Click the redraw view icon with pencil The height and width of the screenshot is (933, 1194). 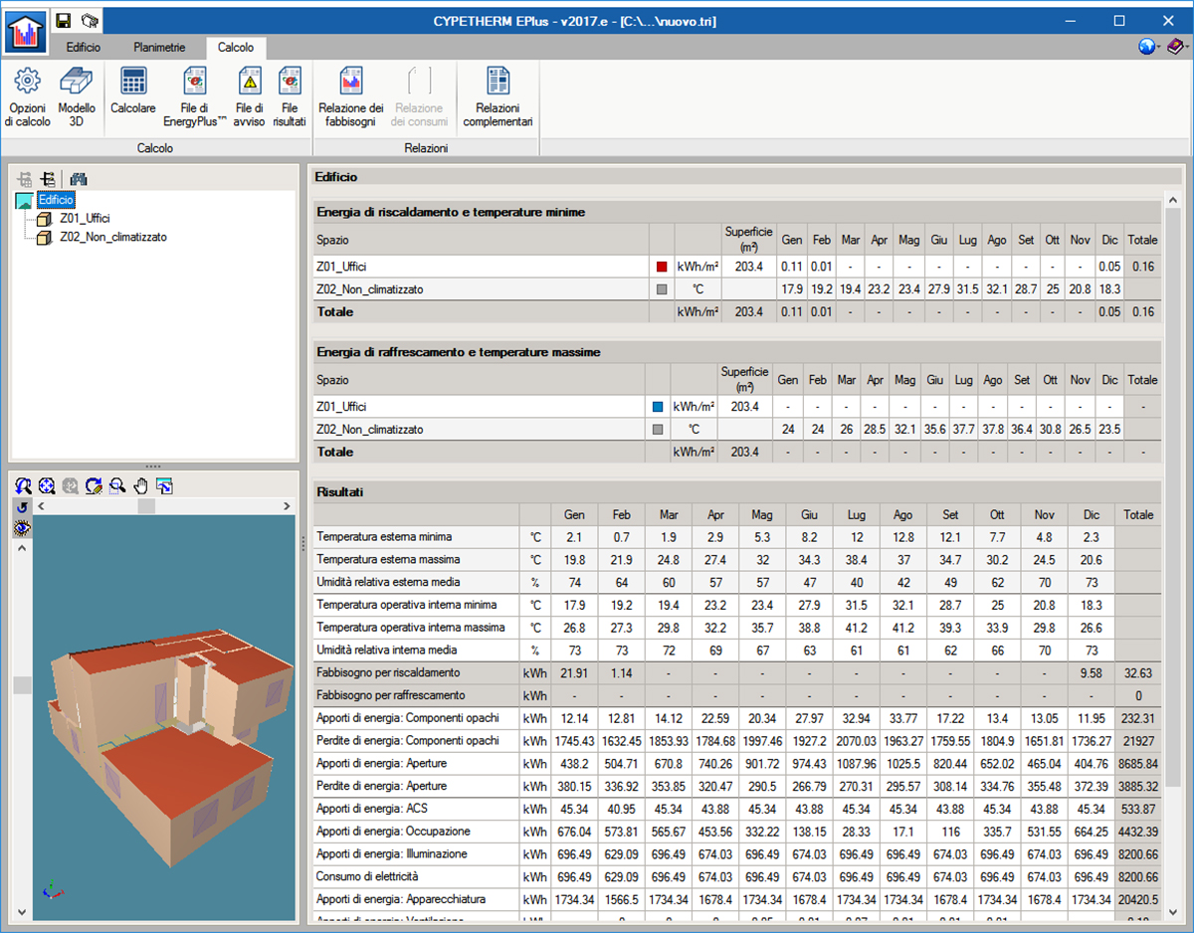[x=94, y=485]
